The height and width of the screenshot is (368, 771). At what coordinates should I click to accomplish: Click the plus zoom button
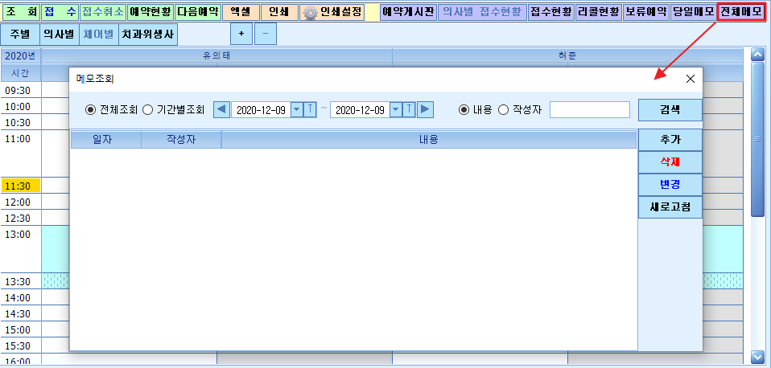[241, 34]
